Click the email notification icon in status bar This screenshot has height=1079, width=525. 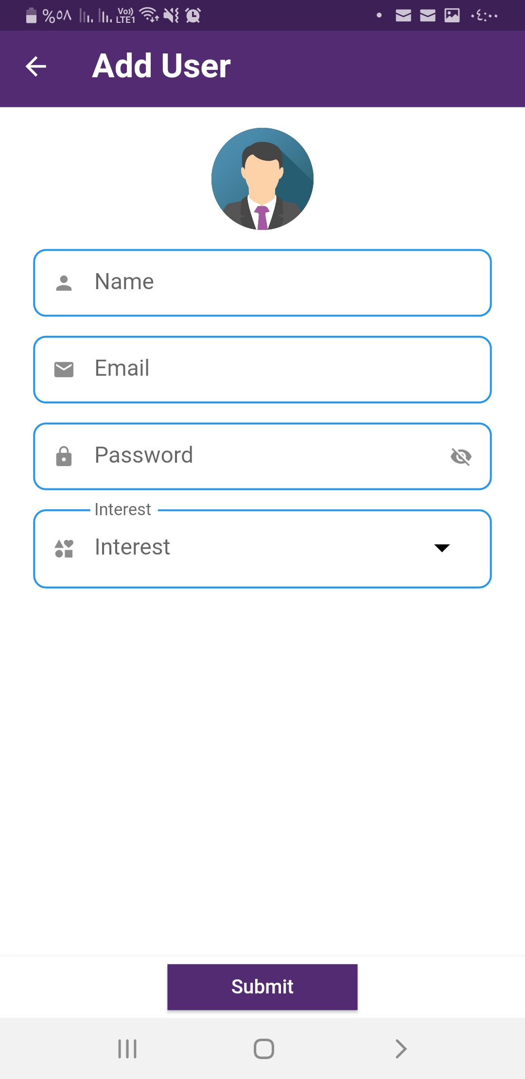403,16
